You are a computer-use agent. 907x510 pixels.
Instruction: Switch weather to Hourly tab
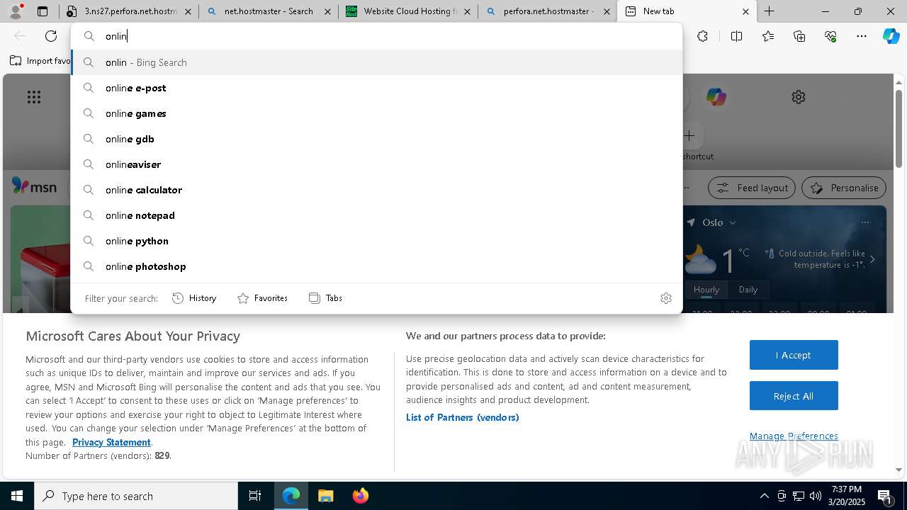pos(706,290)
